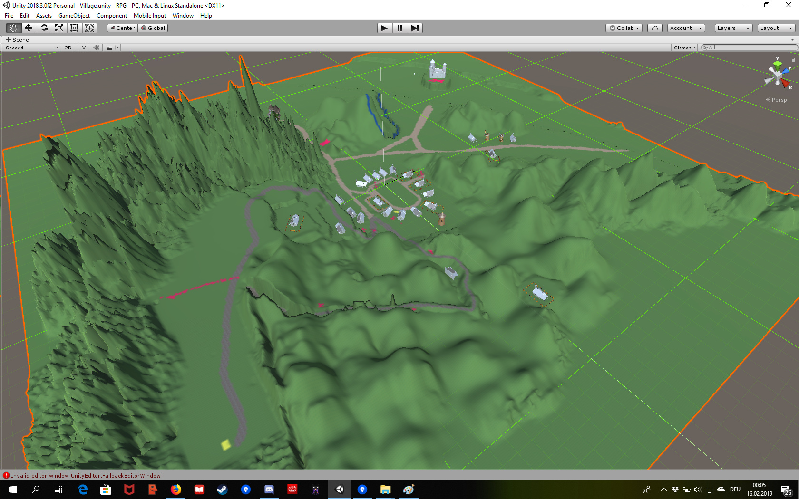799x499 pixels.
Task: Open volume control in system tray
Action: (698, 489)
